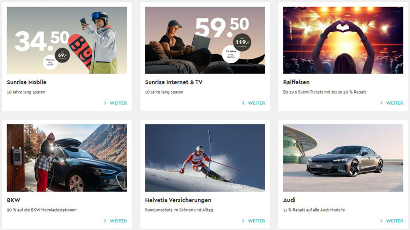Go to WEITER on Helvetia Versicherungen card
Image resolution: width=410 pixels, height=230 pixels.
pos(256,221)
